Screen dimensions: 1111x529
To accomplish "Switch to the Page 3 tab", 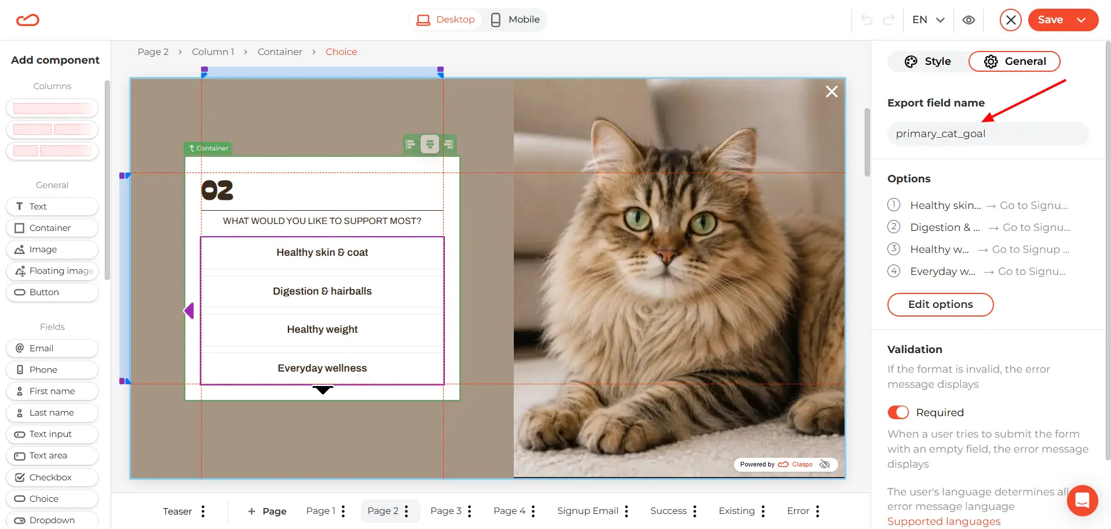I will 445,511.
